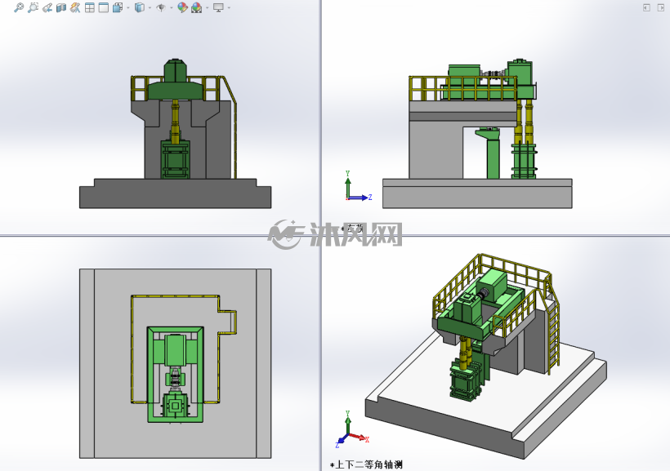
Task: Switch to the single-view viewport layout icon
Action: click(104, 7)
